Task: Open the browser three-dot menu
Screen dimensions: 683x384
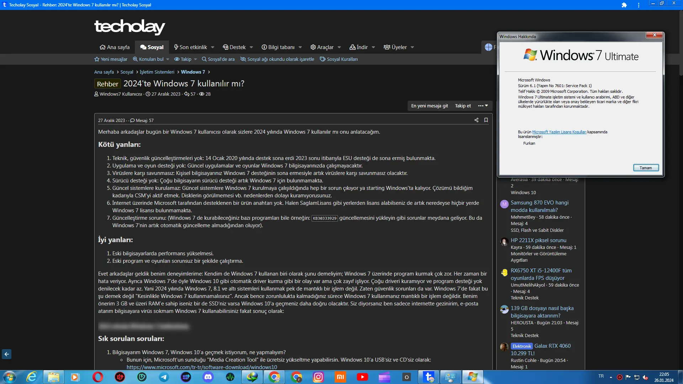Action: pyautogui.click(x=639, y=5)
